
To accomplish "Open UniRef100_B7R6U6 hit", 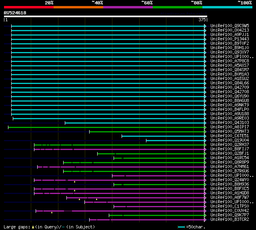I will [x=230, y=171].
